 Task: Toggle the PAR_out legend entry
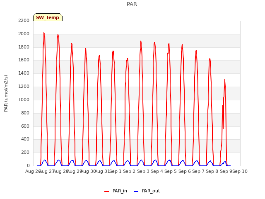click(x=147, y=191)
